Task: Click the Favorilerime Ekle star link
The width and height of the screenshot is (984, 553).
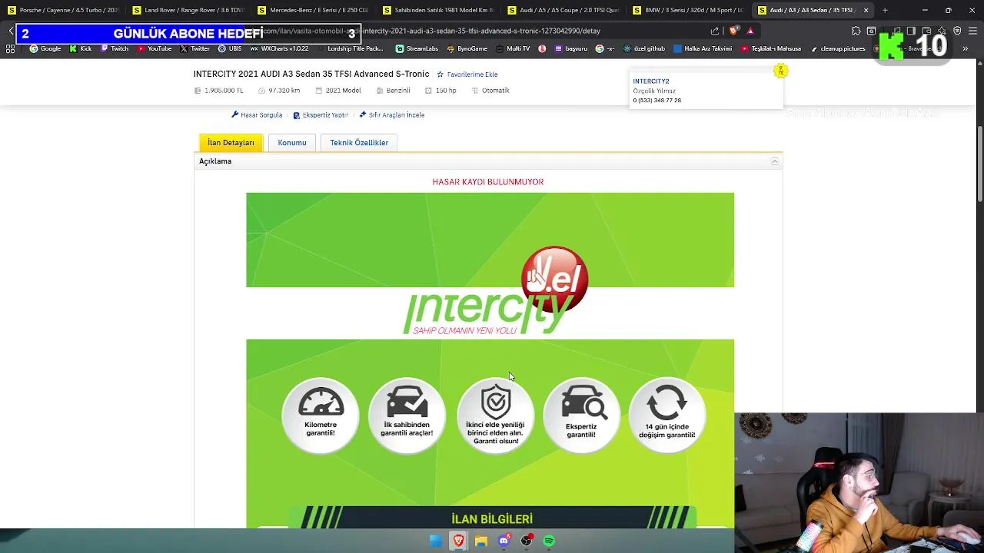Action: [467, 75]
